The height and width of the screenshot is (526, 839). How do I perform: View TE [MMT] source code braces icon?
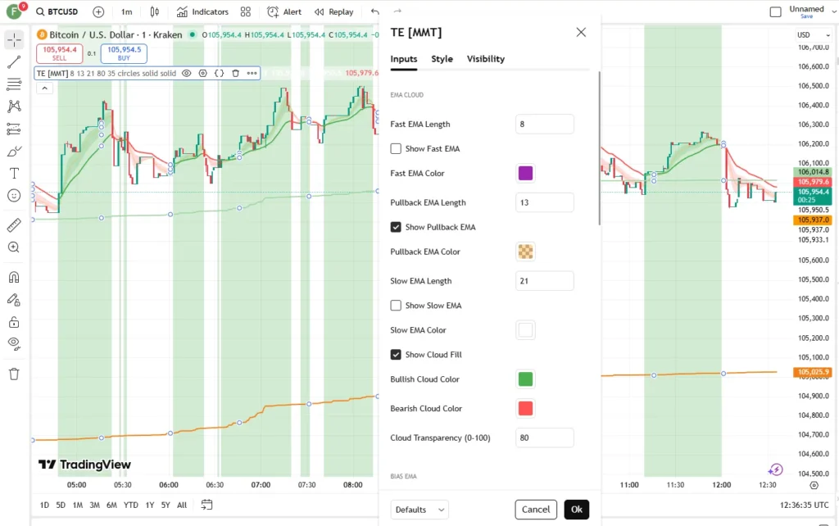(220, 73)
